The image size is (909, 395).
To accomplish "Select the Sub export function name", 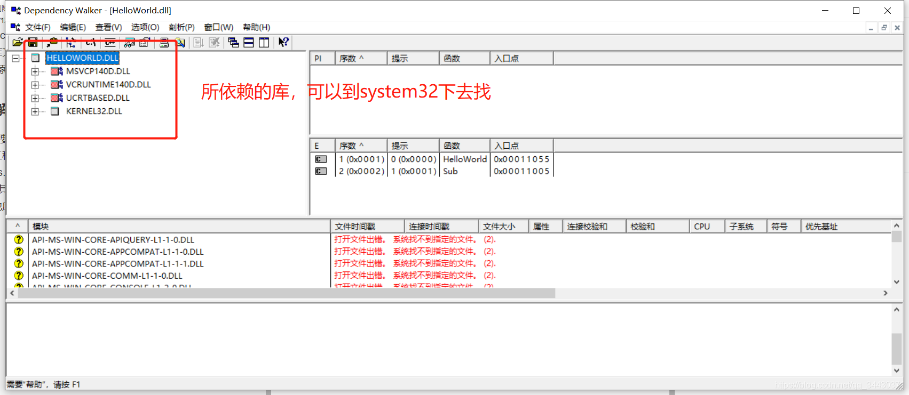I will pyautogui.click(x=450, y=172).
